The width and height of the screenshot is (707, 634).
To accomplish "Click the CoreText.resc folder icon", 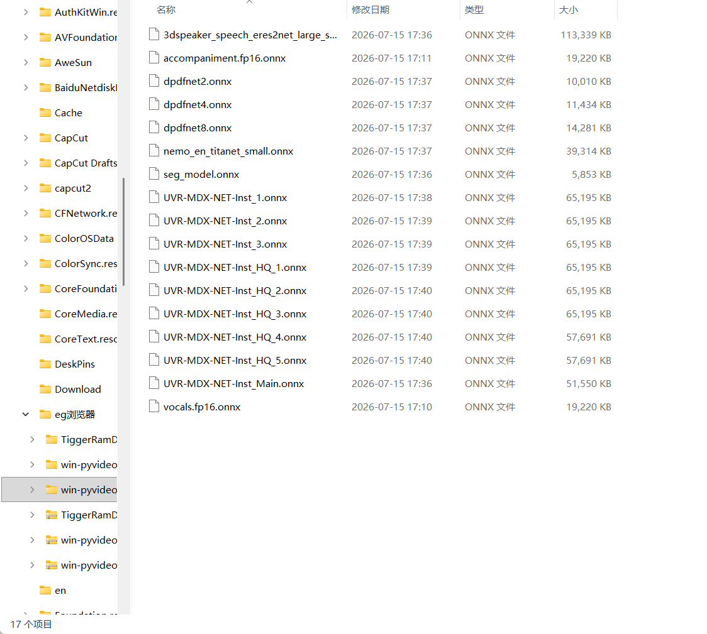I will (45, 339).
